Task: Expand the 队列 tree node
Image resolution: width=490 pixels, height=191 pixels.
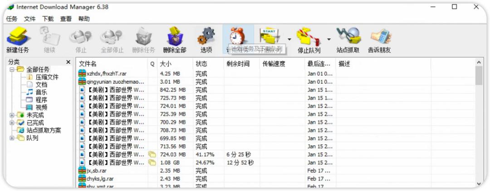Action: pyautogui.click(x=12, y=138)
